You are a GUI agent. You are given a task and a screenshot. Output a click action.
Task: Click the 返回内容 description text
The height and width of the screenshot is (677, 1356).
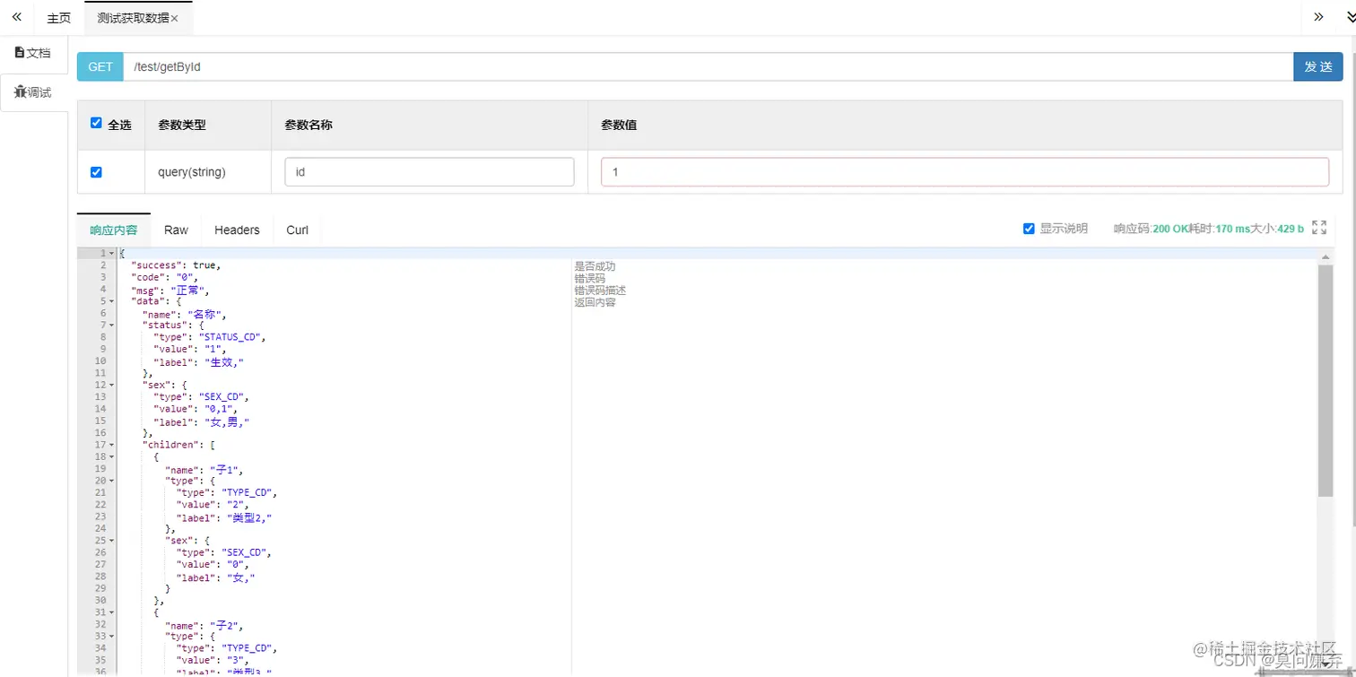[595, 302]
